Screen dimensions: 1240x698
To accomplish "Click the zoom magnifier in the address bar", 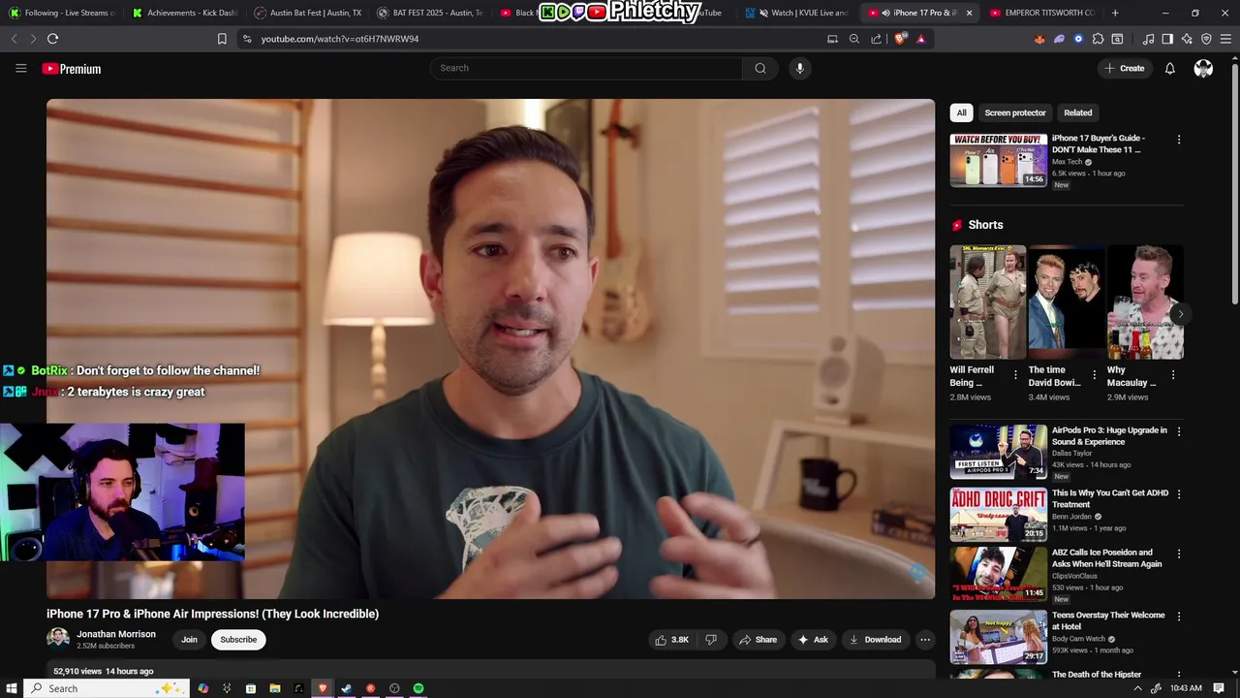I will point(853,39).
